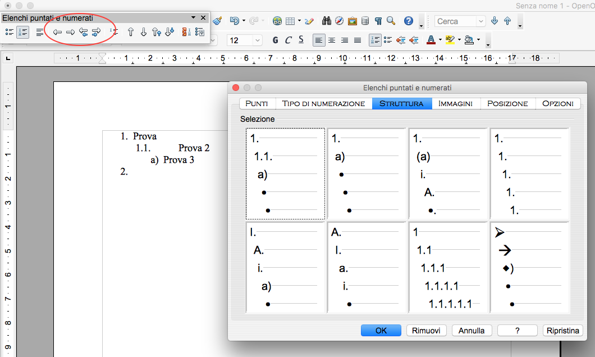This screenshot has width=595, height=357.
Task: Toggle italic (C) formatting
Action: 289,40
